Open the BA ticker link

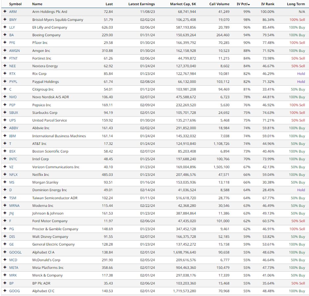[12, 35]
